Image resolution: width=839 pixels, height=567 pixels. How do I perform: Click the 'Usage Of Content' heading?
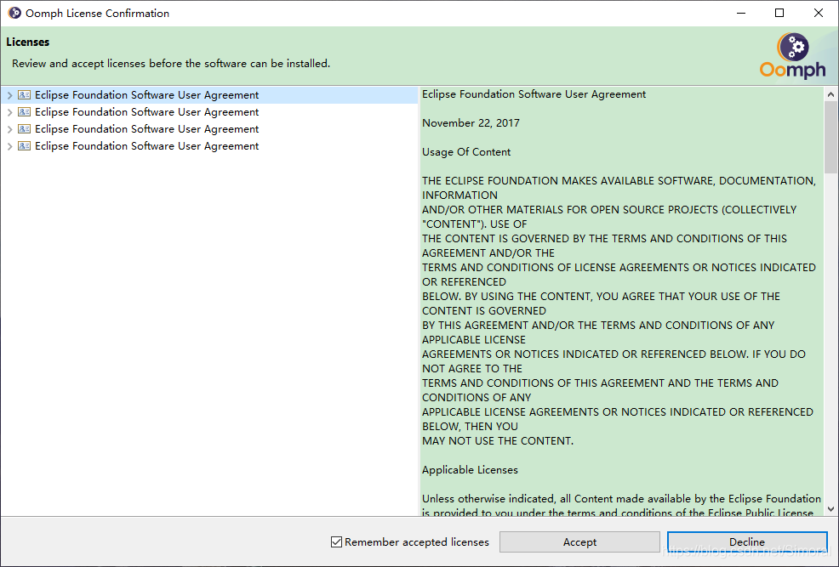(x=466, y=152)
